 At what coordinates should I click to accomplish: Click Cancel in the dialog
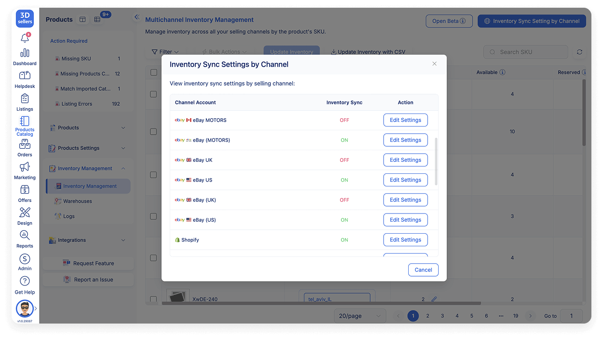click(x=423, y=270)
